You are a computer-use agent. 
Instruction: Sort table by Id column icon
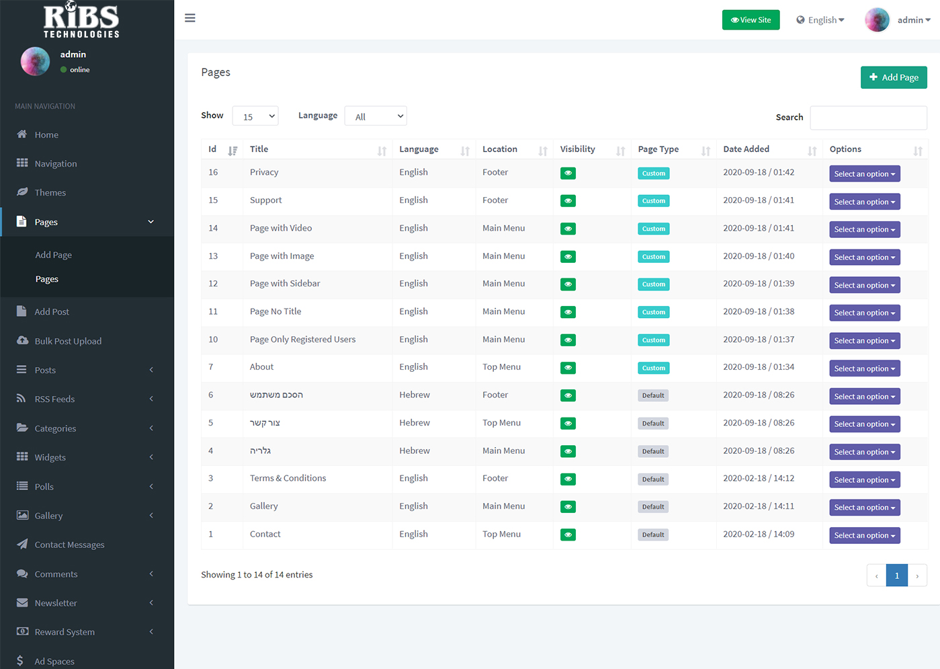pos(232,151)
